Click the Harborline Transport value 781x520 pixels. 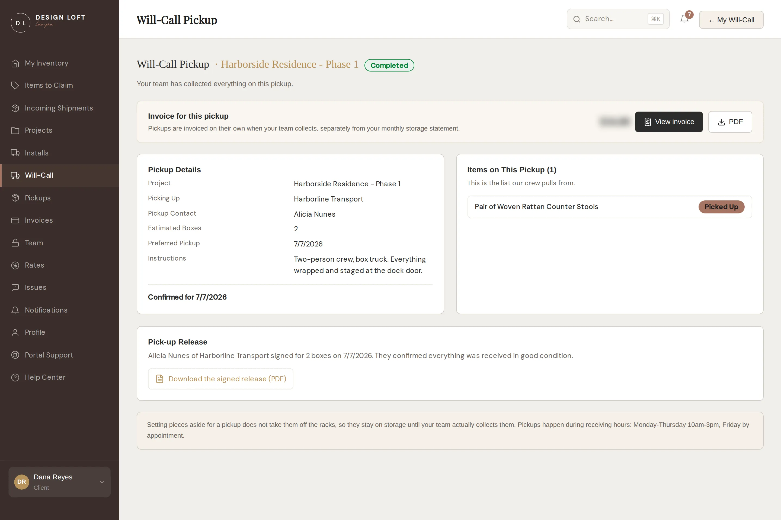click(x=328, y=199)
